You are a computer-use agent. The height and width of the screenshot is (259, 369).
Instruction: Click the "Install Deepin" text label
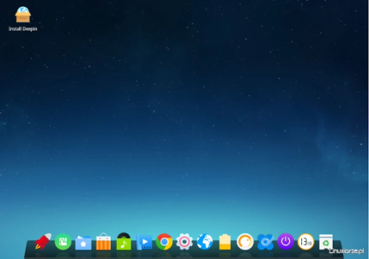pos(23,29)
